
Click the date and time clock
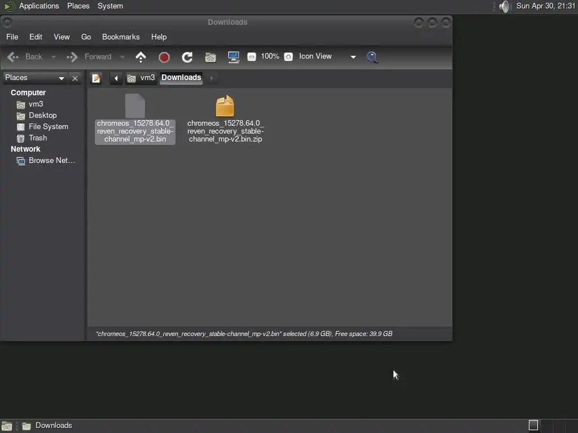click(546, 6)
